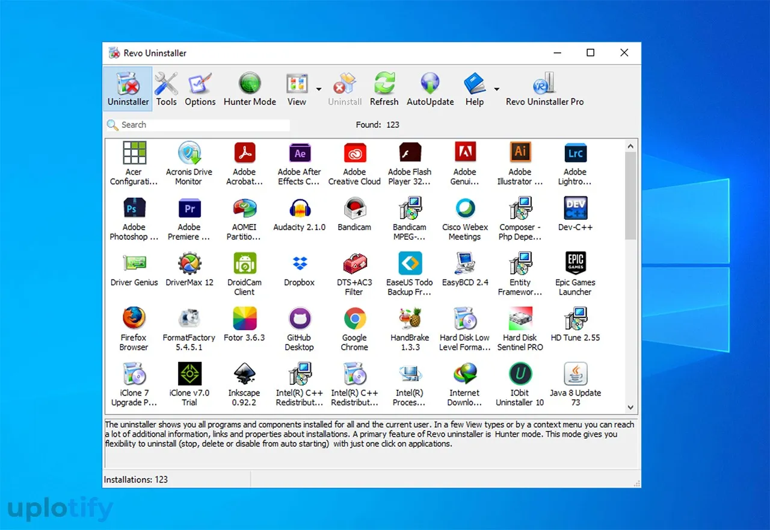Select IObit Uninstaller 10
The image size is (770, 530).
[x=520, y=385]
